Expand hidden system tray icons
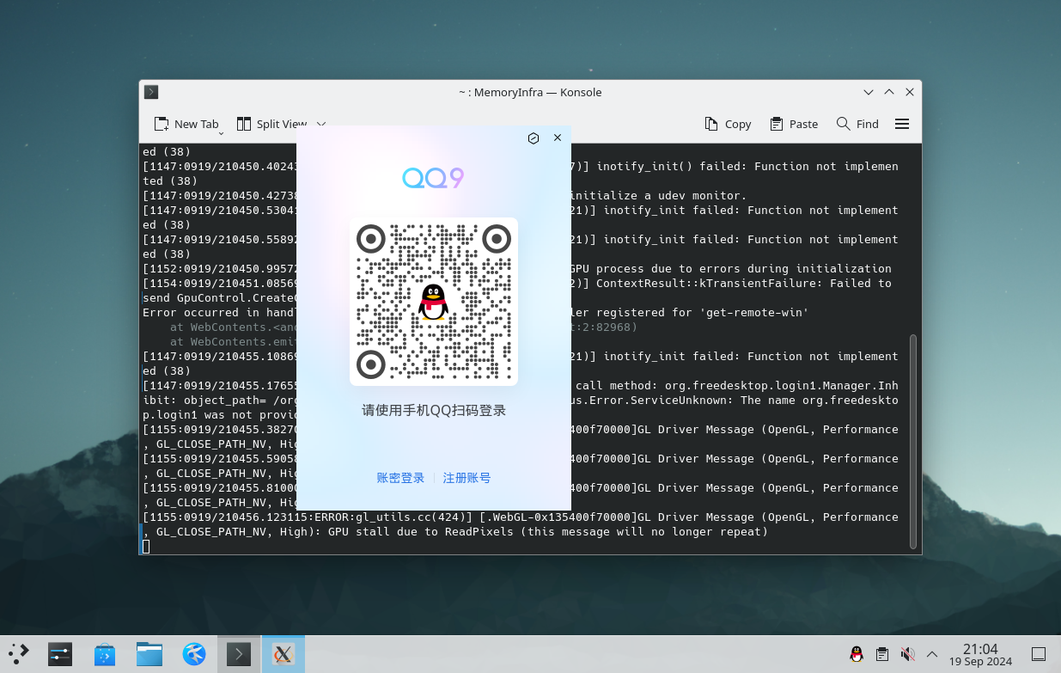The width and height of the screenshot is (1061, 673). 932,654
